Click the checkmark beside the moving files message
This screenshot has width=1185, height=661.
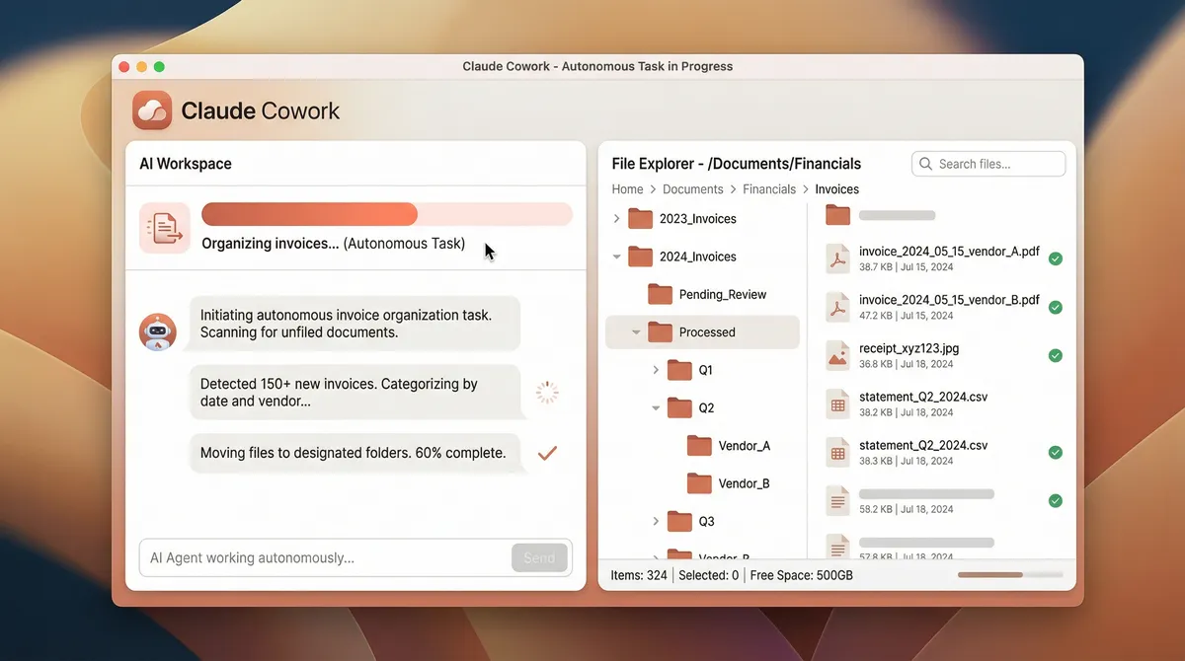click(x=546, y=453)
